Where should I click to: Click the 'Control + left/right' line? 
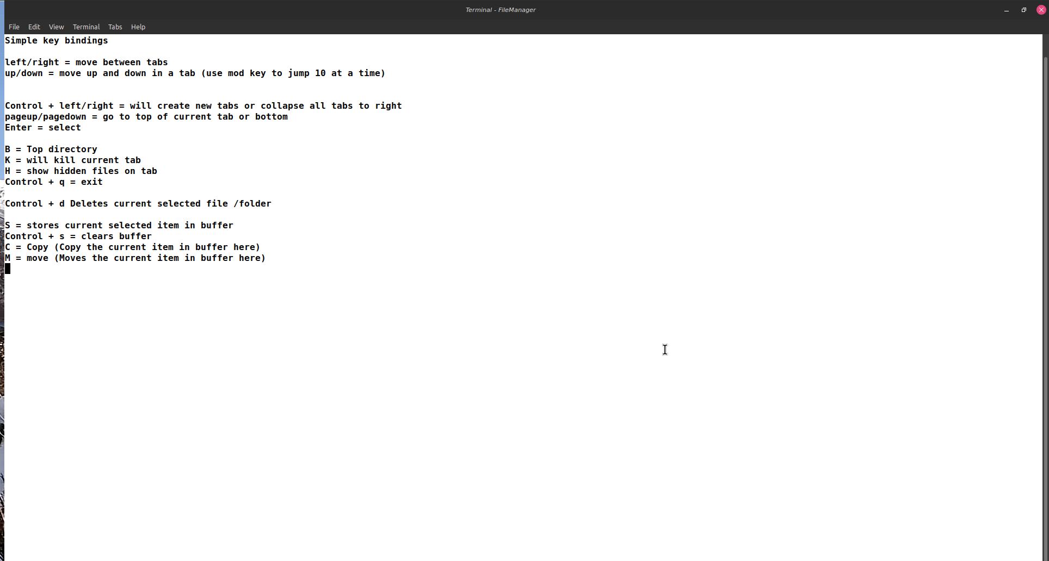pyautogui.click(x=203, y=106)
